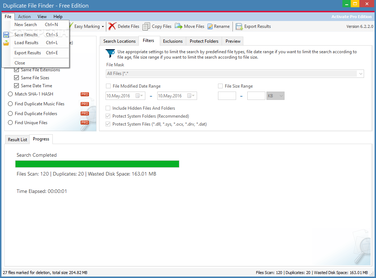
Task: Select Close in the File menu
Action: tap(36, 63)
